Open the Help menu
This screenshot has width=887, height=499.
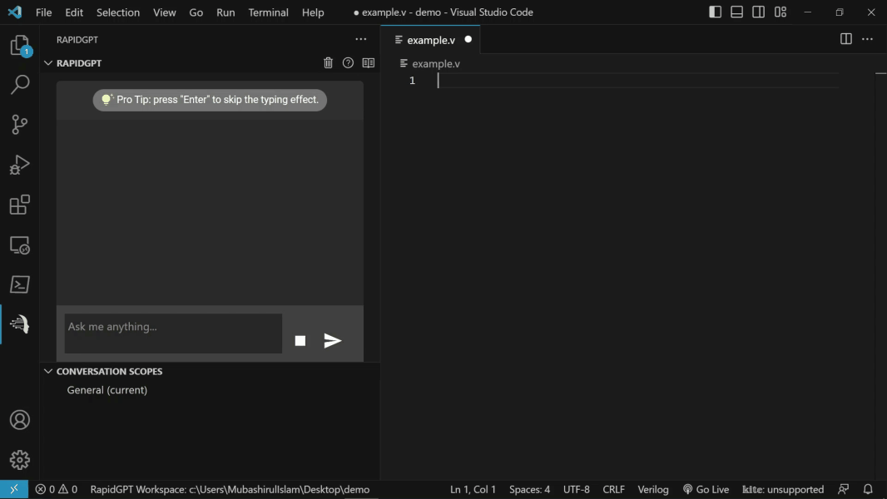point(313,12)
